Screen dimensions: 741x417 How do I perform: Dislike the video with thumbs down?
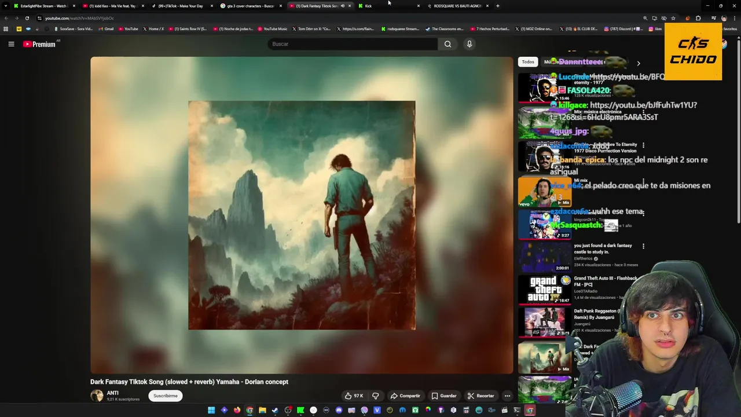(x=375, y=396)
